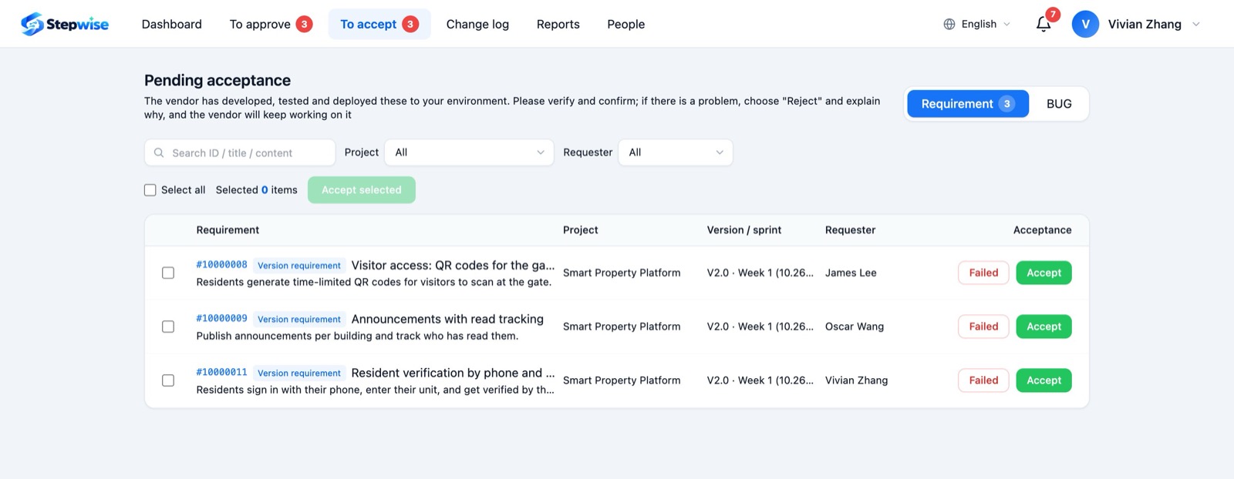
Task: Mark Visitor access requirement as Failed
Action: tap(983, 273)
